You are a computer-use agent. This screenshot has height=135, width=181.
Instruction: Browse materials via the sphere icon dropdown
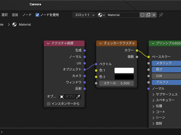(x=101, y=15)
